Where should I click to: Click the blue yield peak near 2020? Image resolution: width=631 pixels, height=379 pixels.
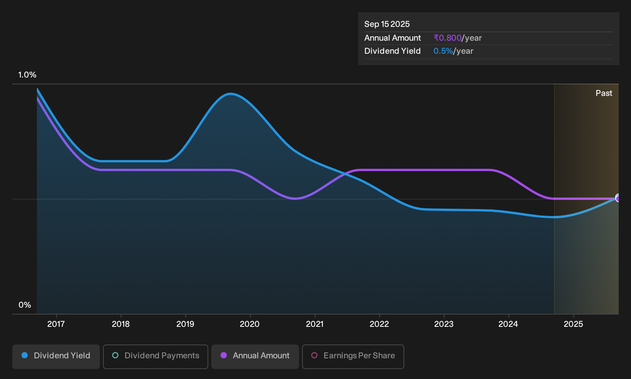pyautogui.click(x=230, y=94)
